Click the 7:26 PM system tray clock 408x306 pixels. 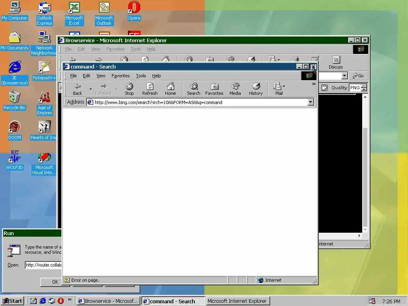click(391, 301)
